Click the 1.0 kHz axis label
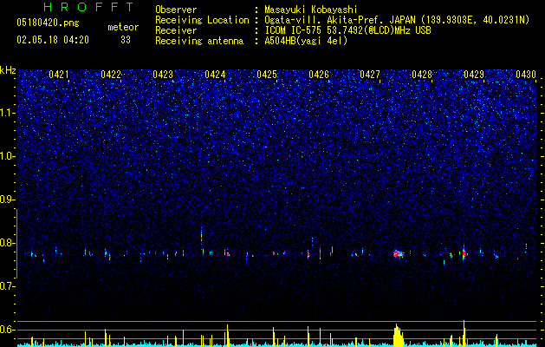This screenshot has width=545, height=347. coord(7,156)
